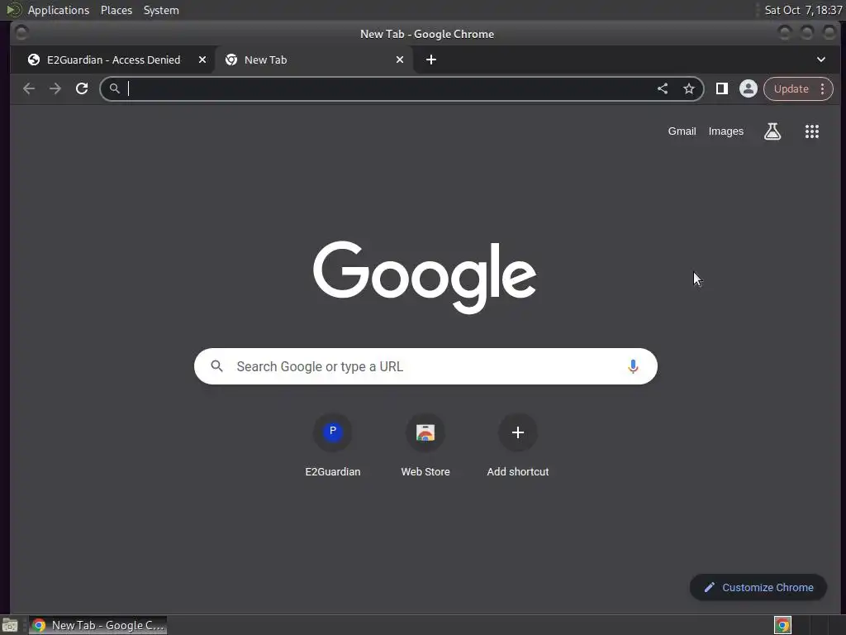Open the E2Guardian shortcut tile
846x635 pixels.
pos(333,446)
